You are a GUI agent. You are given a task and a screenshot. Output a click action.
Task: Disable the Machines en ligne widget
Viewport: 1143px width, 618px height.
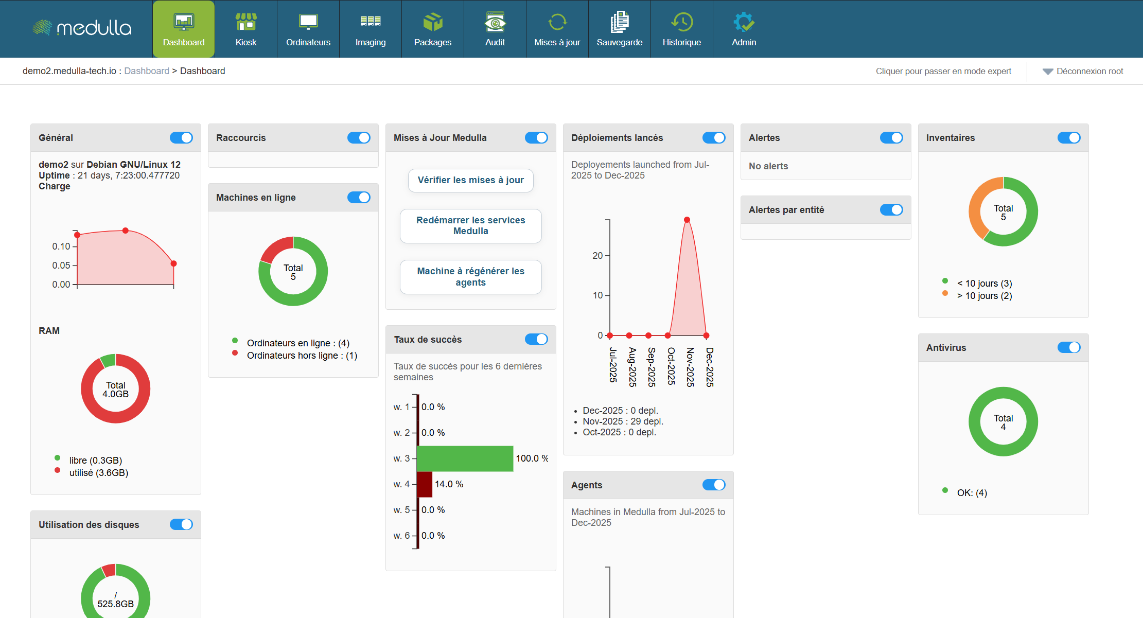tap(359, 198)
